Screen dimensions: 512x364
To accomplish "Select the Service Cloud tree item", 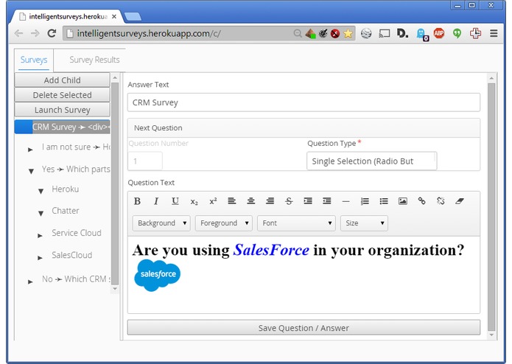I will pyautogui.click(x=77, y=233).
